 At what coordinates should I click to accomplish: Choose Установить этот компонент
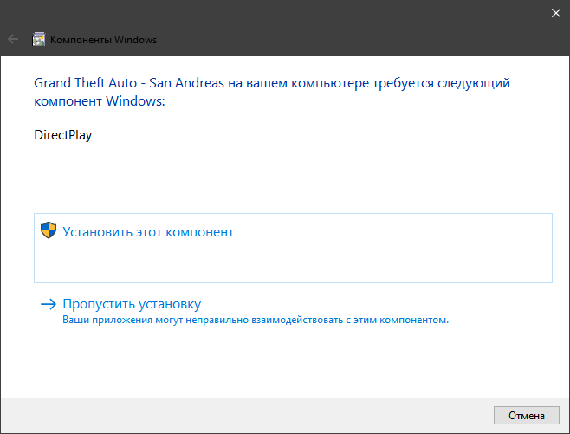coord(293,249)
